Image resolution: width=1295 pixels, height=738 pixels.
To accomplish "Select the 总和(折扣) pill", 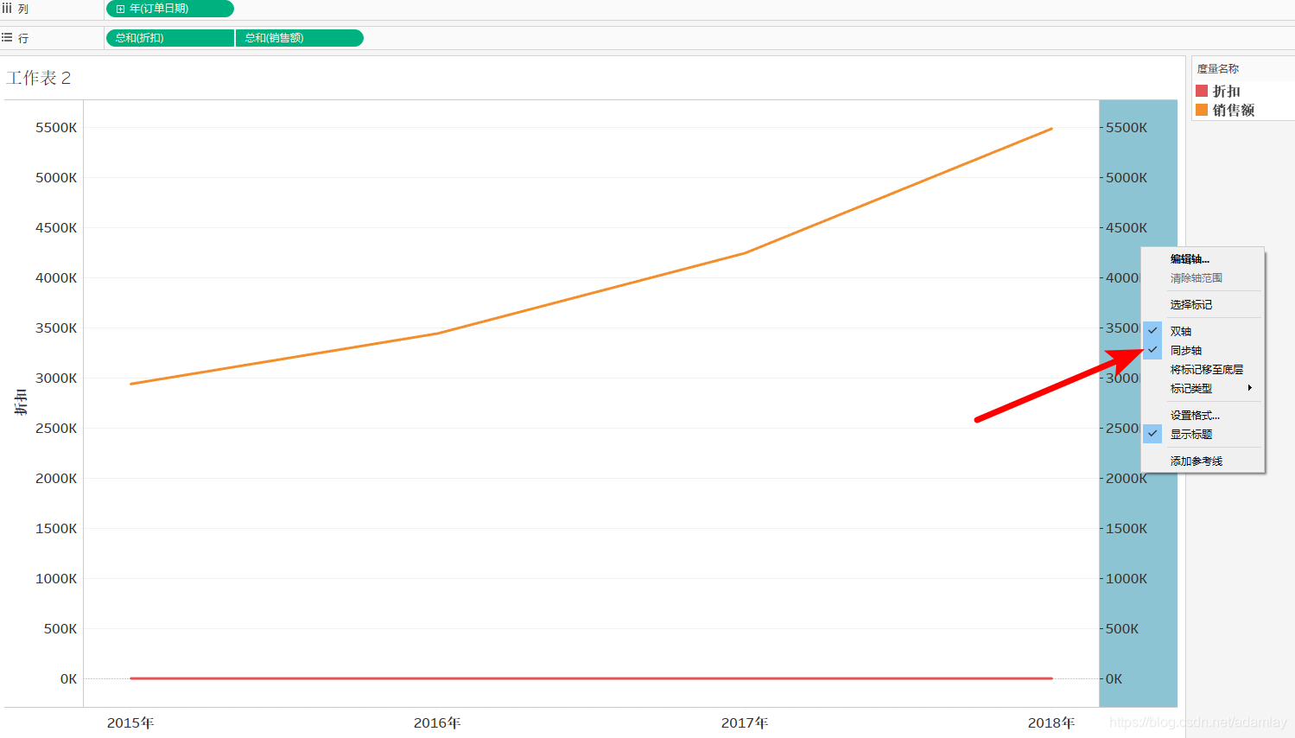I will click(169, 38).
